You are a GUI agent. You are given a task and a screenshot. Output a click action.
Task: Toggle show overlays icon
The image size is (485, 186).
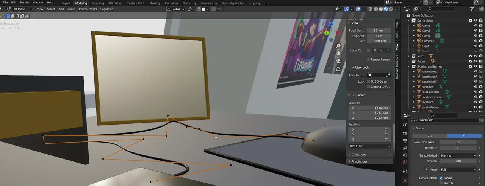click(358, 9)
